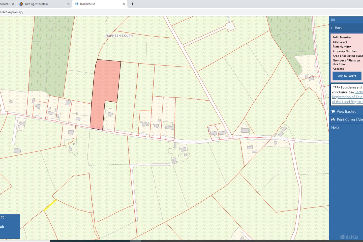This screenshot has width=363, height=242.
Task: Click the Add to Basket button
Action: 347,76
